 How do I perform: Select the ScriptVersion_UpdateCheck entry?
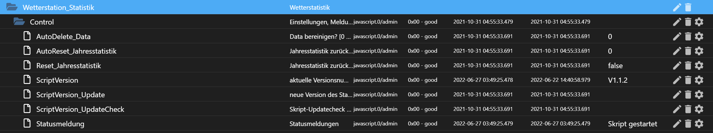click(80, 109)
